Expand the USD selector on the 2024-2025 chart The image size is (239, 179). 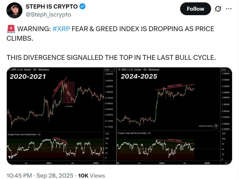point(223,70)
